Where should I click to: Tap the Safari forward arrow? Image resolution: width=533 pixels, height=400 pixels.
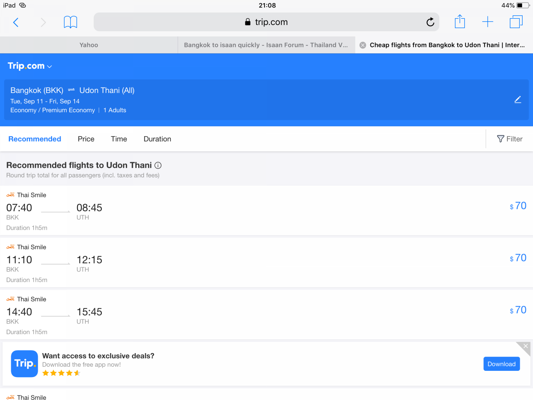(43, 22)
